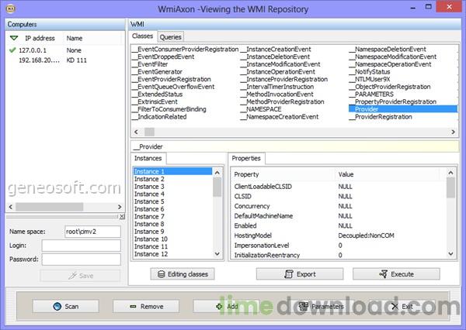Viewport: 466px width, 330px height.
Task: Select the __ExtendedStatus class
Action: 157,95
